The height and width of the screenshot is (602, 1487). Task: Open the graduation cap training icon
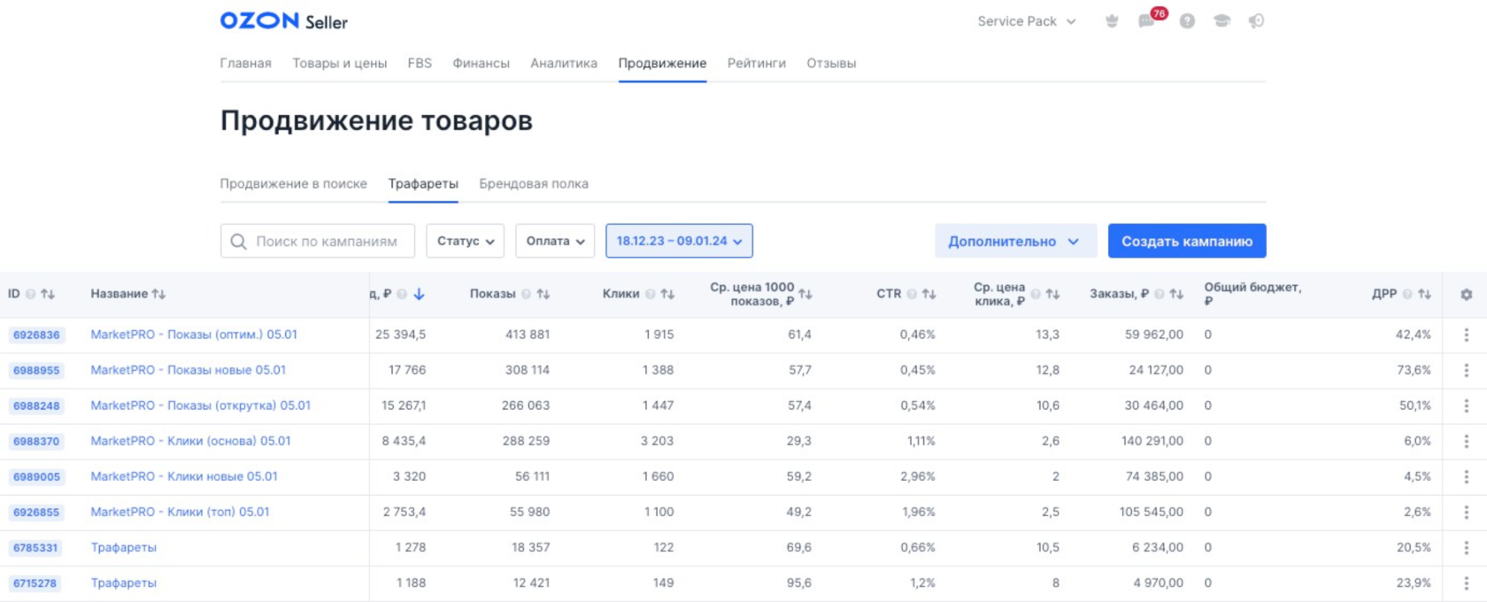click(1221, 21)
